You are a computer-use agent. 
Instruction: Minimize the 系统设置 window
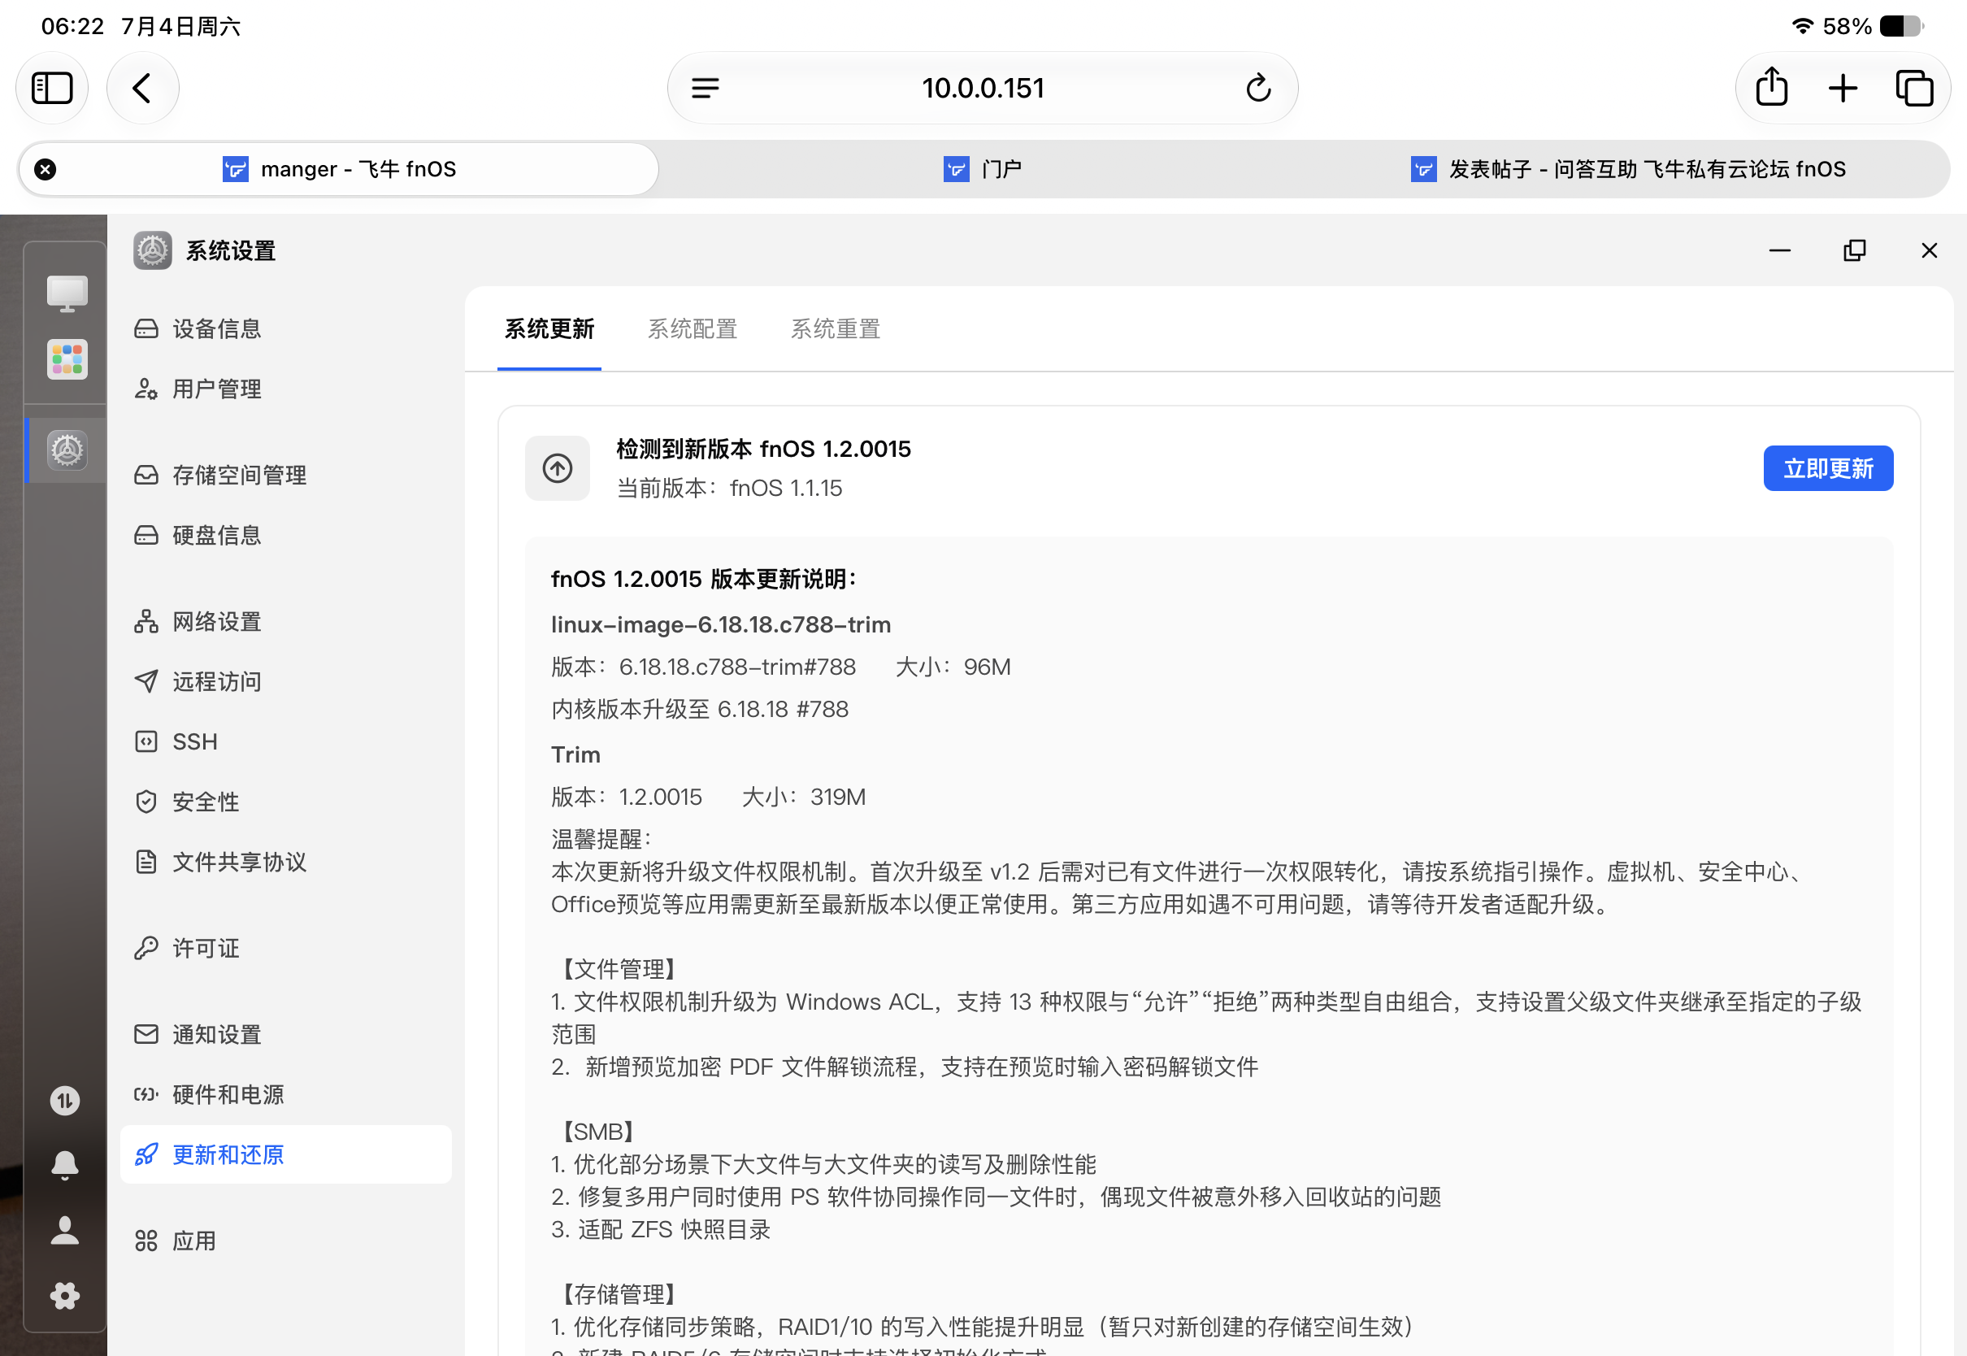(1780, 250)
